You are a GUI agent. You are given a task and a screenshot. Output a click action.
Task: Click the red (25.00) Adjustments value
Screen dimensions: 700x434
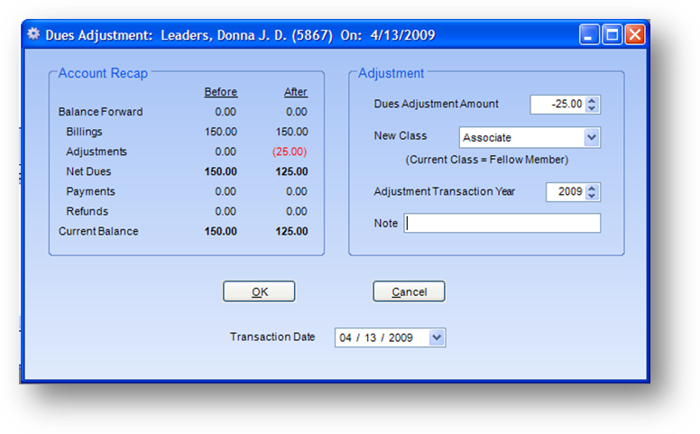[x=290, y=152]
